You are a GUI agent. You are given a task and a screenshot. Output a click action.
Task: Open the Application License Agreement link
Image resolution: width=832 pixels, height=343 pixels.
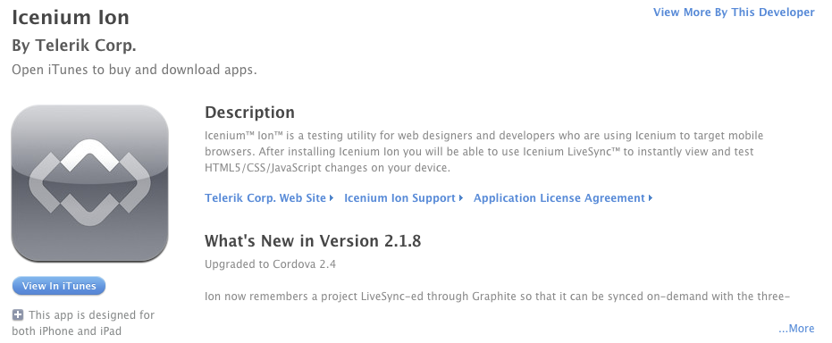[x=559, y=198]
